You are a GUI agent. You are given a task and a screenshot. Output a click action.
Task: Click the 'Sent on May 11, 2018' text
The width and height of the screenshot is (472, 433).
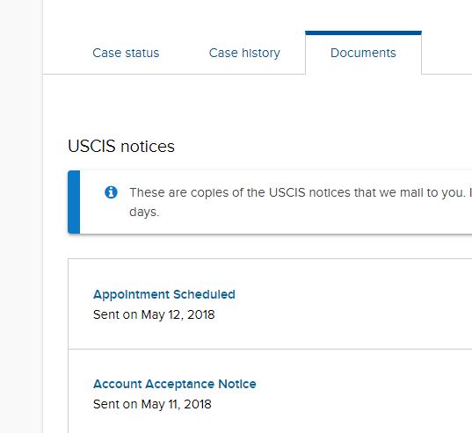(152, 404)
